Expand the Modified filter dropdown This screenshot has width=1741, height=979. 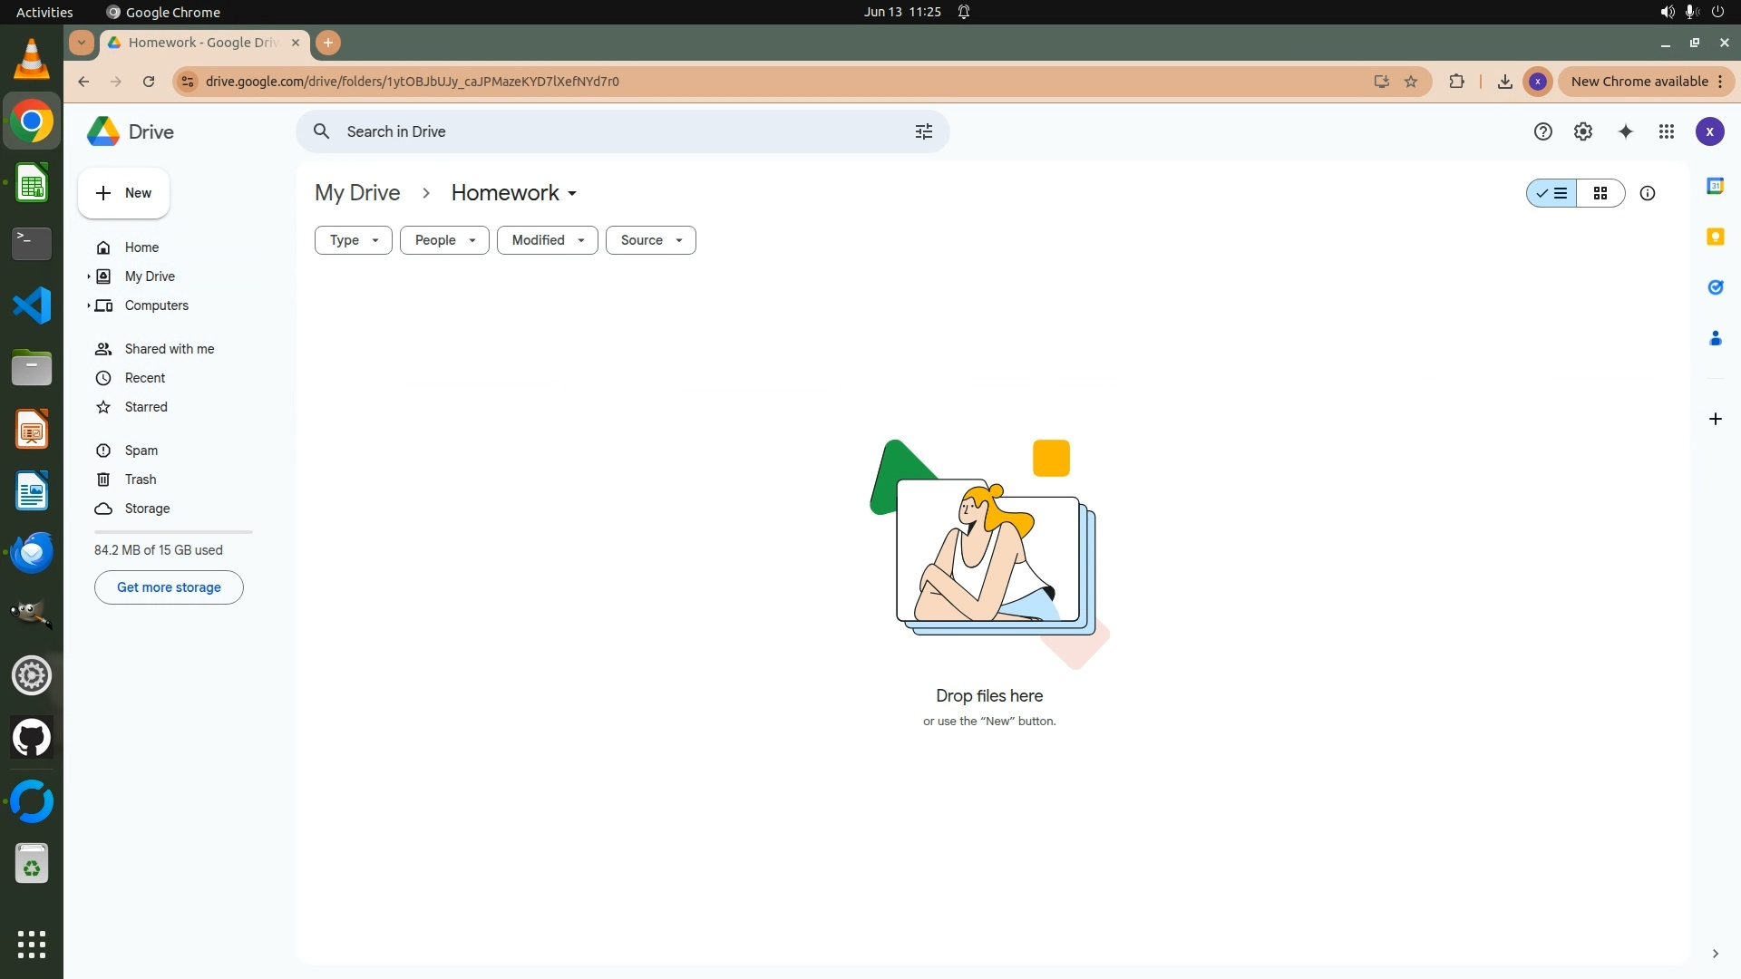point(547,240)
